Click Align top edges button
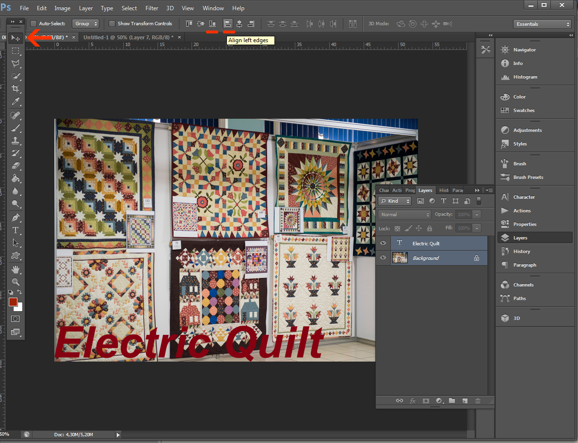This screenshot has width=578, height=443. [189, 24]
